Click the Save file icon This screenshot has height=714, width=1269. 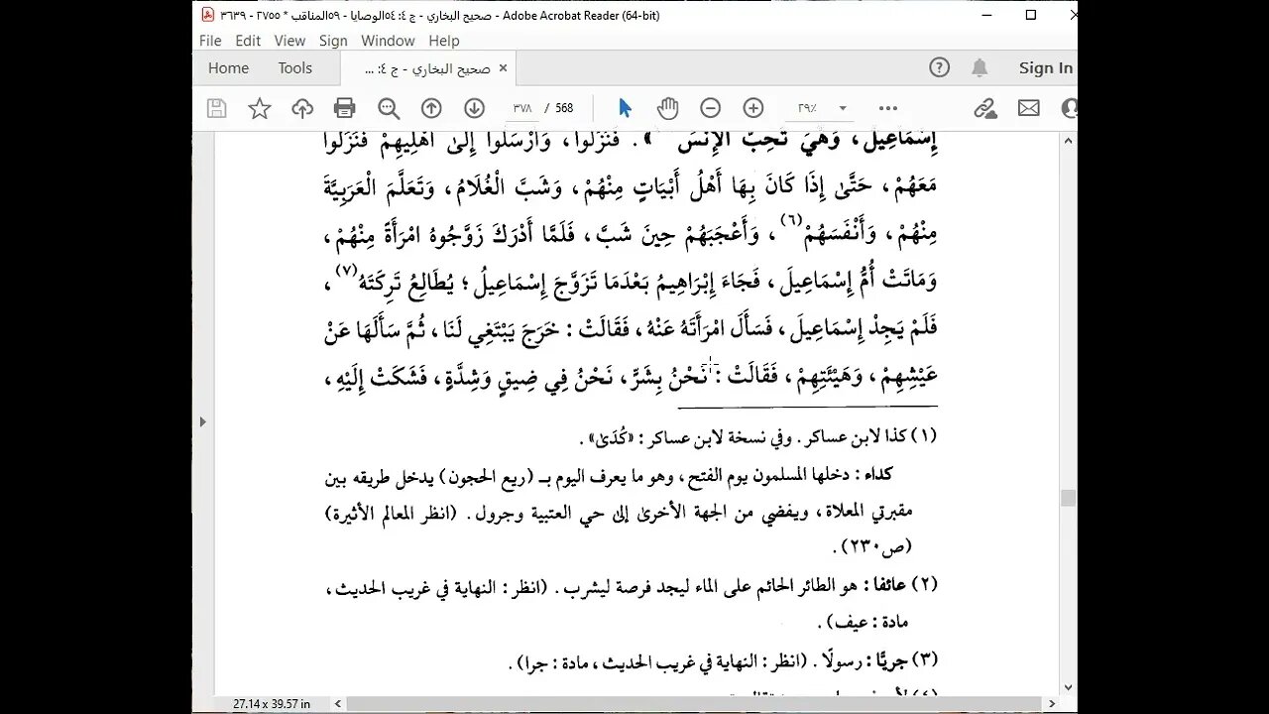(x=216, y=108)
